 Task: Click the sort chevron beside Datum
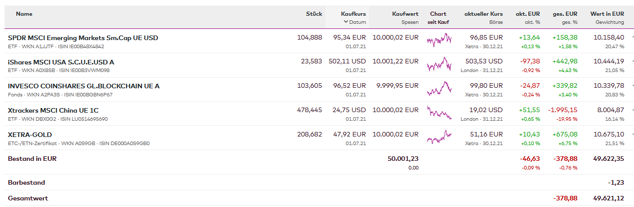pyautogui.click(x=346, y=22)
